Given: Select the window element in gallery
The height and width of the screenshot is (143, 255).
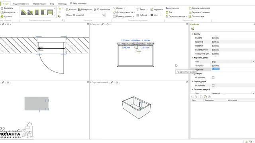Looking at the screenshot, I should 50,12.
